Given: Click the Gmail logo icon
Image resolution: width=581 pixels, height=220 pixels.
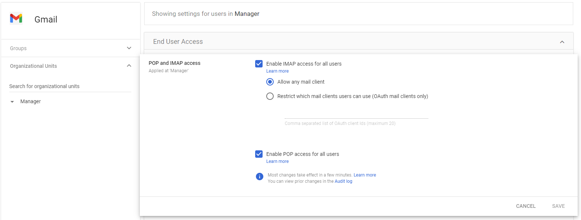Looking at the screenshot, I should pyautogui.click(x=16, y=18).
